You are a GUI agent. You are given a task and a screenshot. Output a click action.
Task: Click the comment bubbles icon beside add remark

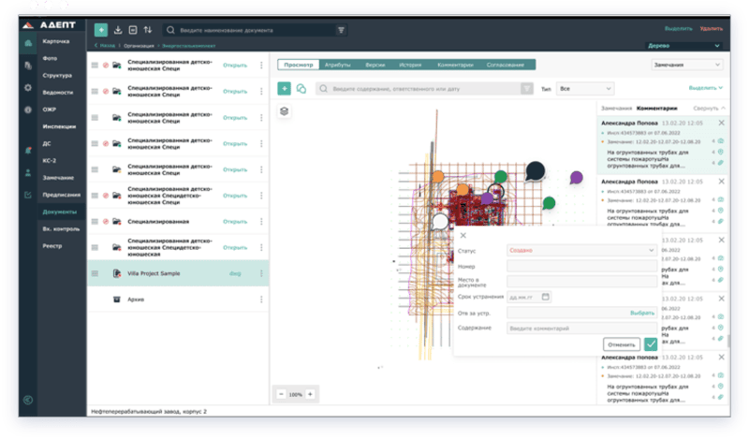pos(301,89)
